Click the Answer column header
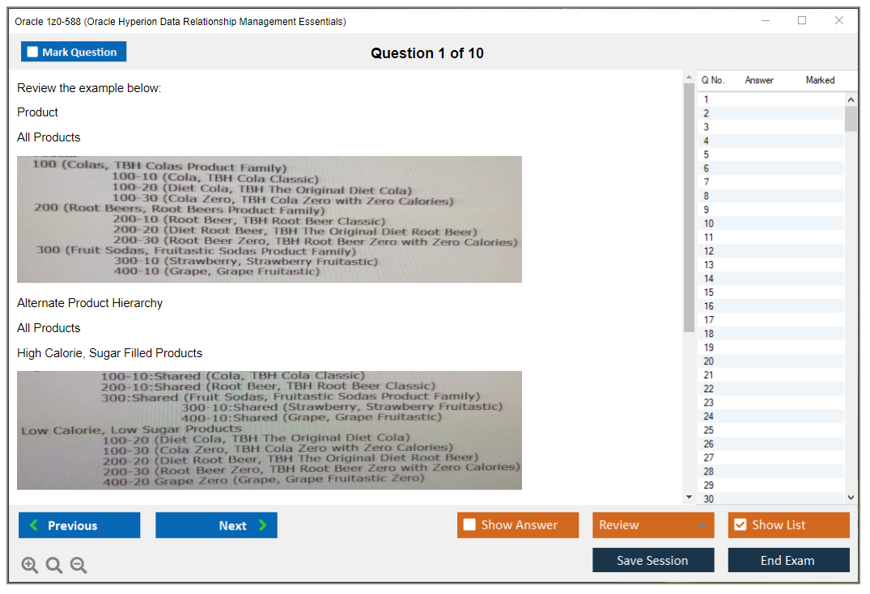This screenshot has width=870, height=594. (759, 80)
